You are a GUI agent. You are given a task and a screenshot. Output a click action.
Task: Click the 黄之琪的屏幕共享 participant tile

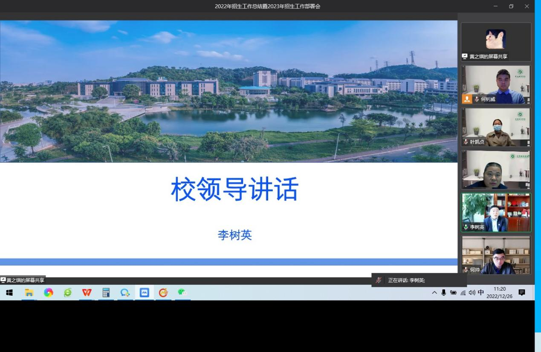tap(496, 42)
